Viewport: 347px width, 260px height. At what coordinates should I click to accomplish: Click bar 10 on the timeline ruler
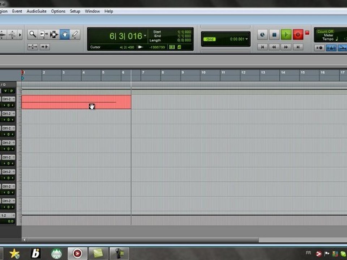[x=203, y=72]
